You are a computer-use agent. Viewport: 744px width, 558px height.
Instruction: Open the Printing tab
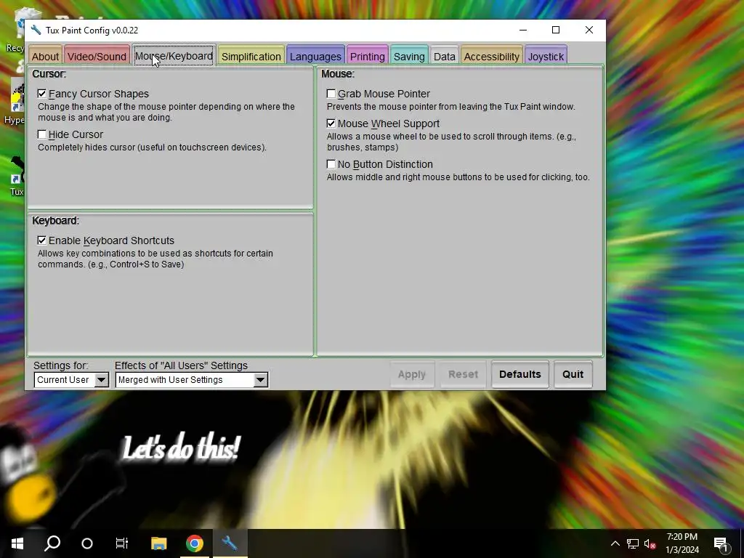(367, 56)
